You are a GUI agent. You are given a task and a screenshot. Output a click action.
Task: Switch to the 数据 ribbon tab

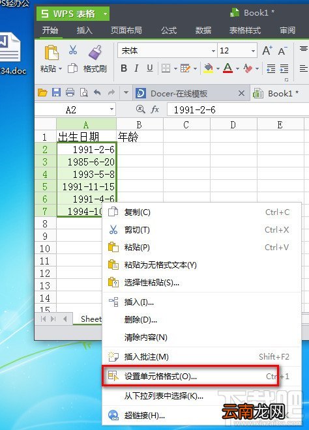point(203,30)
